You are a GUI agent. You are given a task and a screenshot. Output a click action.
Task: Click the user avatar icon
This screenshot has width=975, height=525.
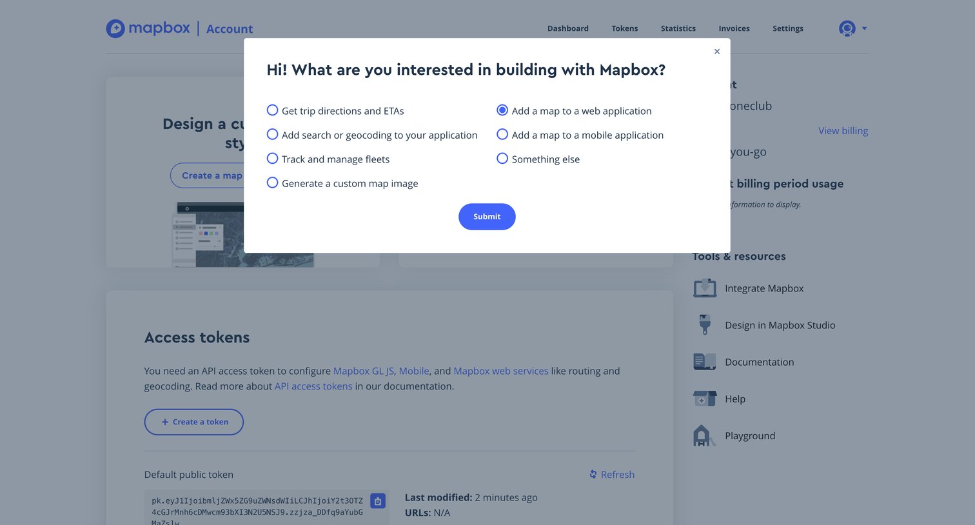(x=847, y=28)
